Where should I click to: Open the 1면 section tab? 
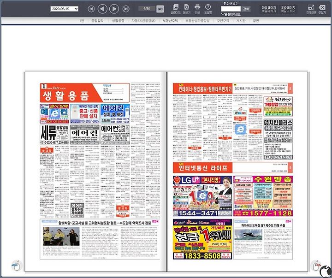(82, 21)
